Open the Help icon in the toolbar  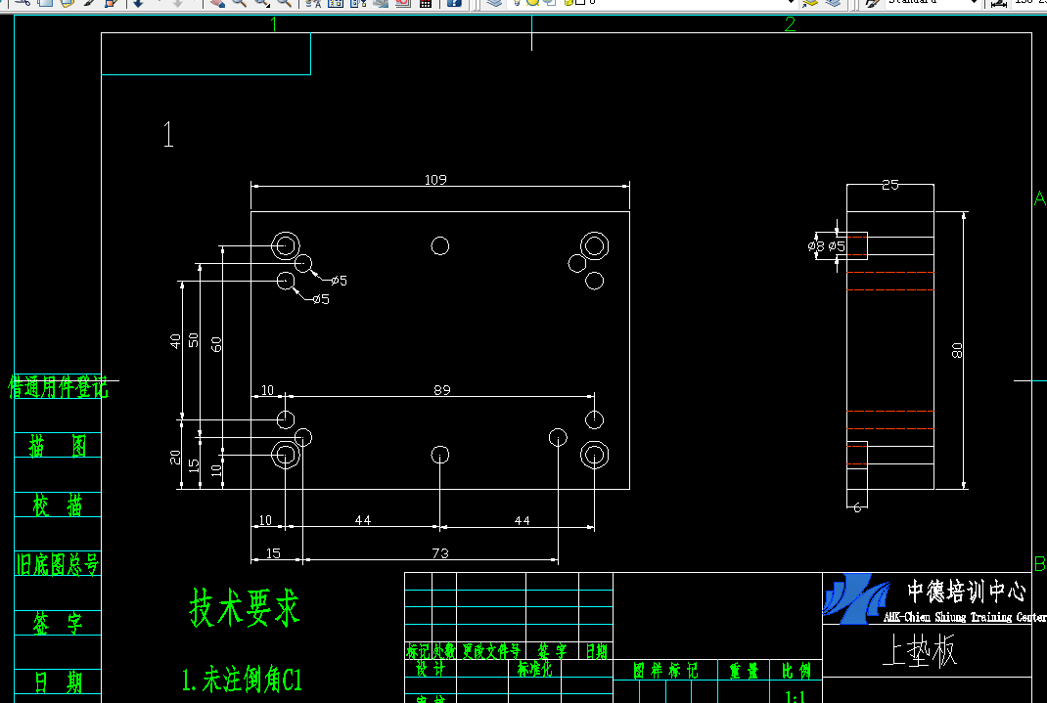(x=454, y=3)
